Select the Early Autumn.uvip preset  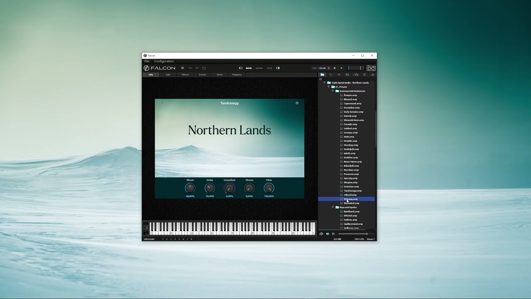[x=353, y=112]
